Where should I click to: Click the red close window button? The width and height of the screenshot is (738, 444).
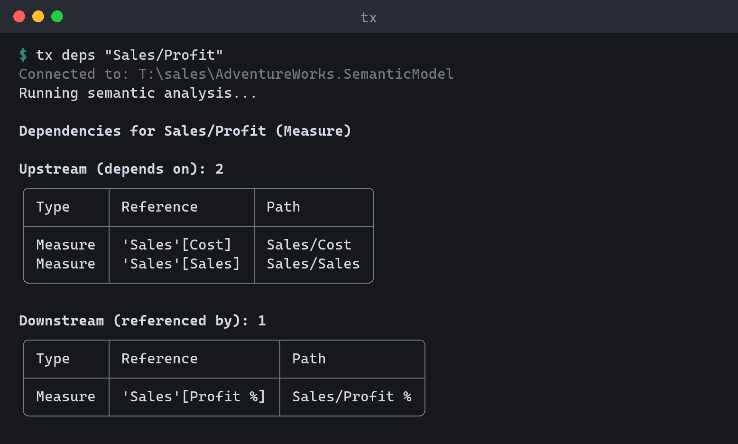[x=19, y=17]
